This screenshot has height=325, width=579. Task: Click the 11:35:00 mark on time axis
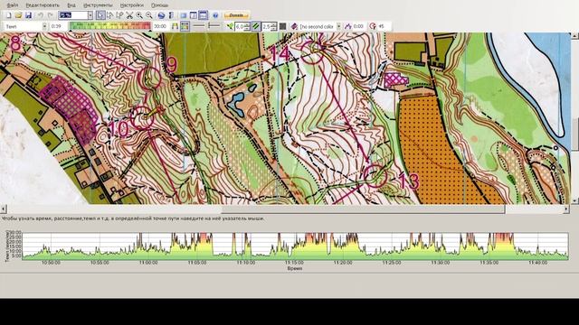point(489,263)
